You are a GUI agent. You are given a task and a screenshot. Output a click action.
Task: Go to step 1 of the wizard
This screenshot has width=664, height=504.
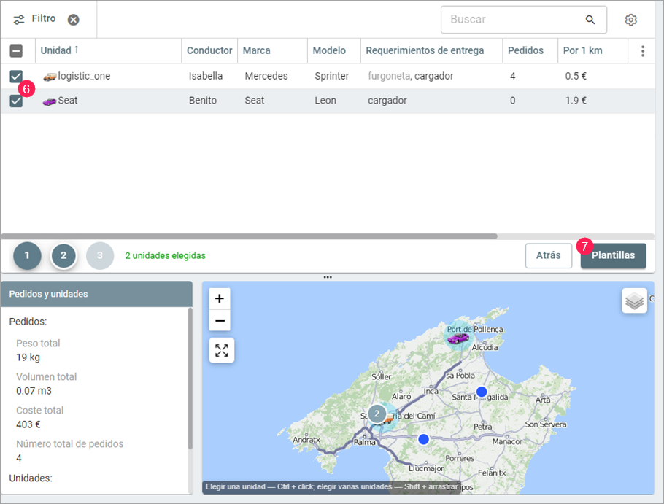[27, 256]
